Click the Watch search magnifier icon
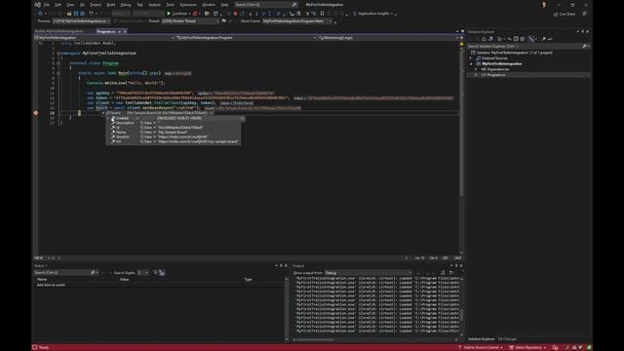This screenshot has width=624, height=351. click(93, 273)
